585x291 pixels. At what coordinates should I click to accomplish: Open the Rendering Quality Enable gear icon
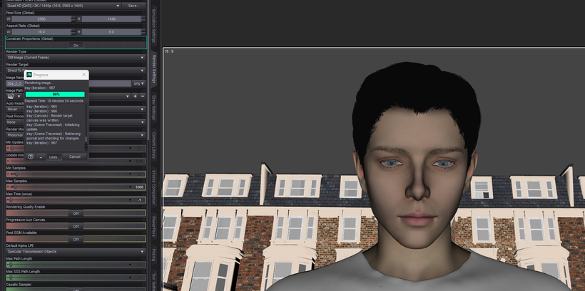(x=144, y=207)
